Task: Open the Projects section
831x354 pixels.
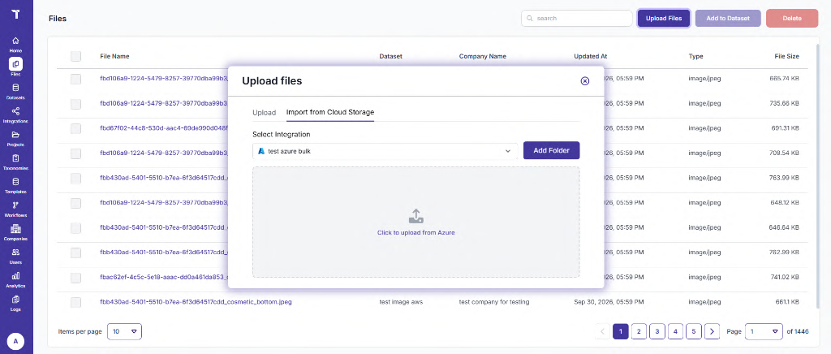Action: 16,138
